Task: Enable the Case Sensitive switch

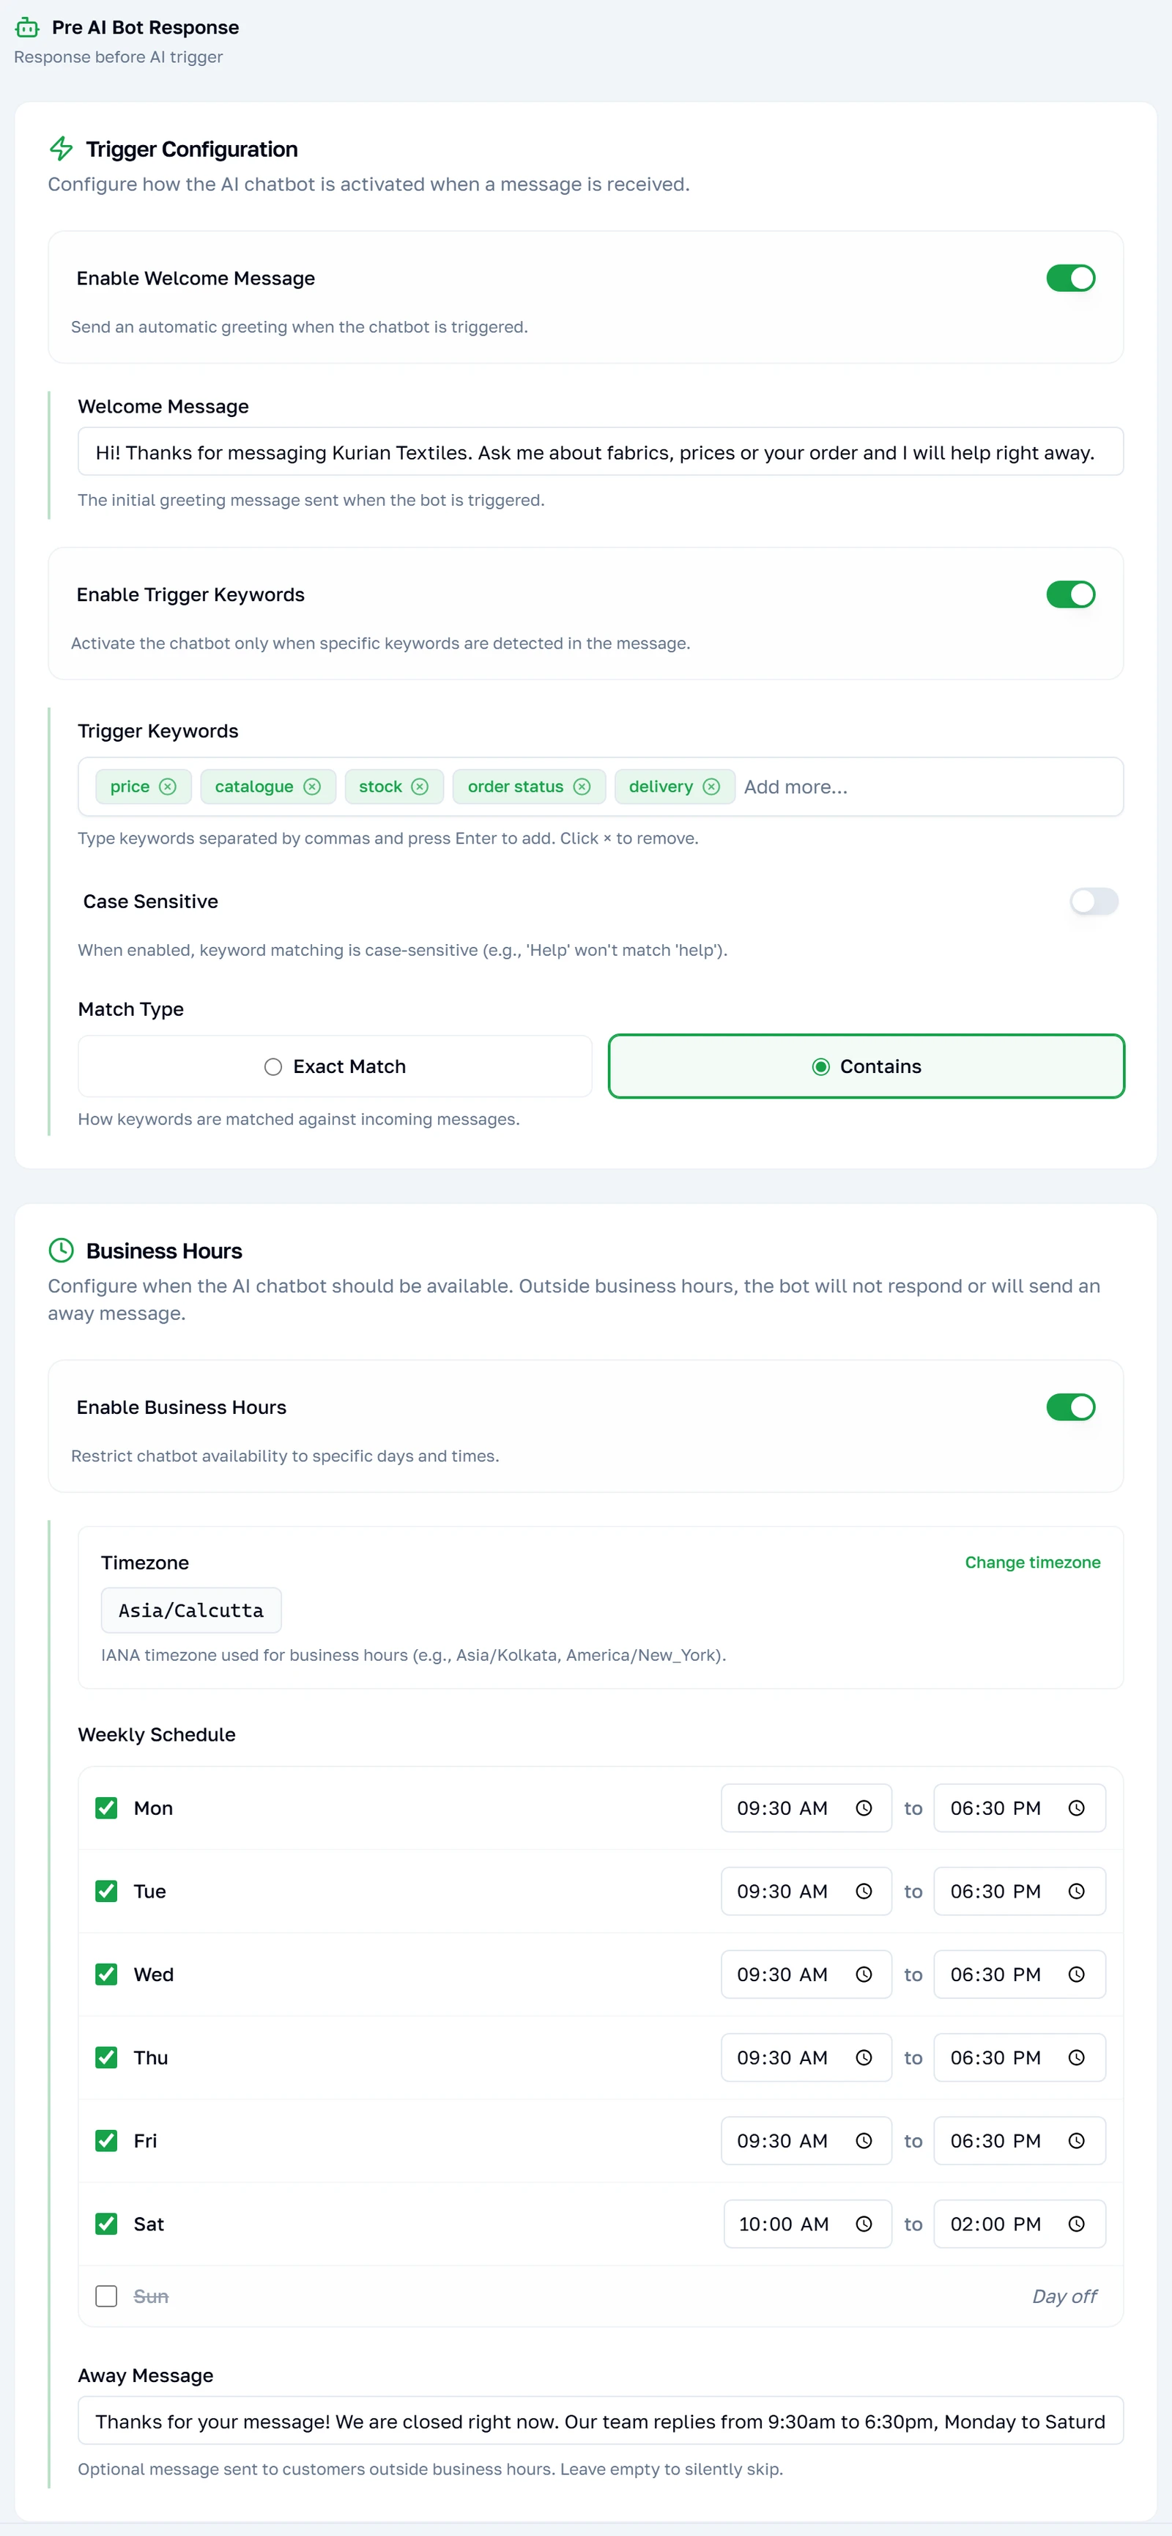Action: point(1094,902)
